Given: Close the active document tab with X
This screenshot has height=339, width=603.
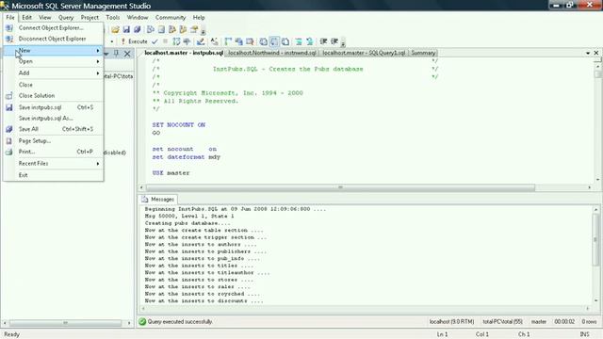Looking at the screenshot, I should [x=596, y=53].
